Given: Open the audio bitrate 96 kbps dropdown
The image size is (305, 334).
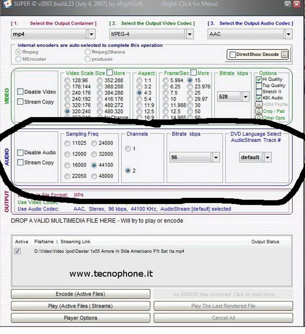Looking at the screenshot, I should (215, 157).
